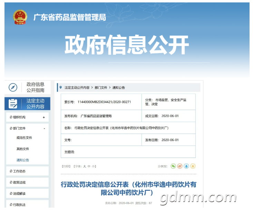Click 成文日期 value 2020-06-01
The width and height of the screenshot is (253, 219).
pyautogui.click(x=170, y=116)
